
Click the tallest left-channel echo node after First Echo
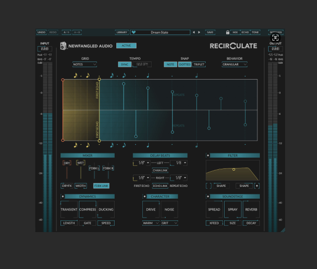click(x=123, y=84)
